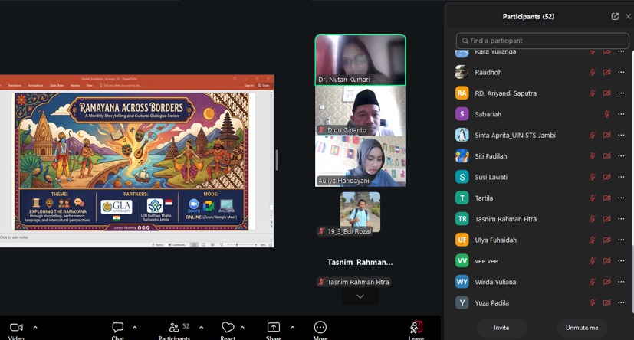
Task: Toggle video-off icon for Wirda Yuliana
Action: pyautogui.click(x=606, y=282)
